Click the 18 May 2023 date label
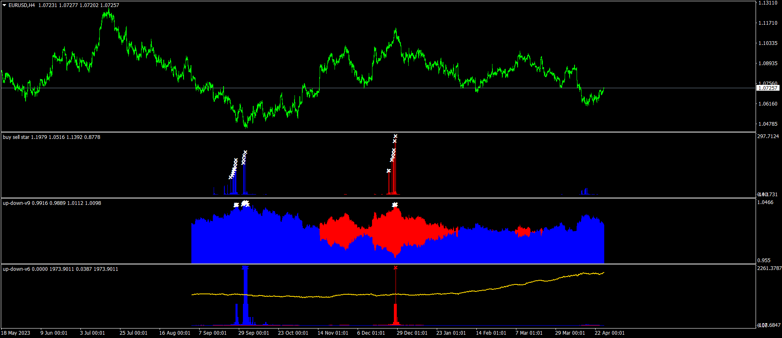 (x=16, y=333)
